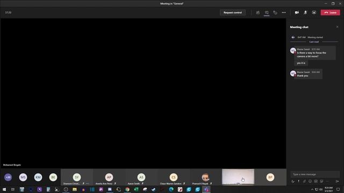The image size is (344, 193).
Task: Select the BP participant avatar
Action: click(x=270, y=177)
